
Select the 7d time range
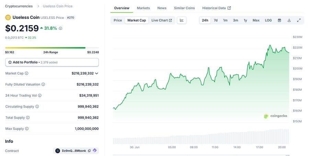(216, 20)
